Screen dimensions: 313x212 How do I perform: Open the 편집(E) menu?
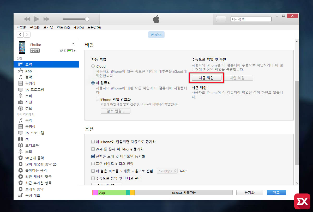click(35, 27)
